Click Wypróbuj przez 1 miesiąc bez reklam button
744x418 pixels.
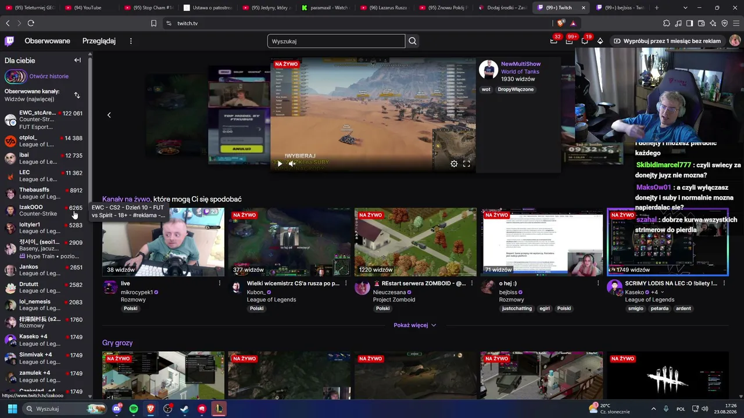tap(667, 41)
